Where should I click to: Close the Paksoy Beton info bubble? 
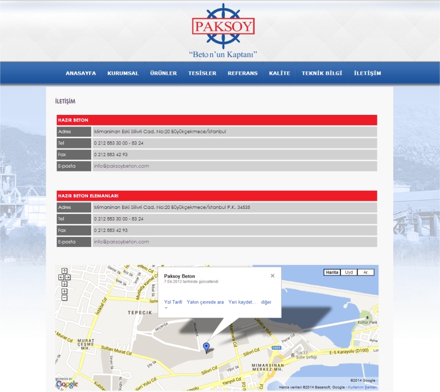(x=272, y=276)
